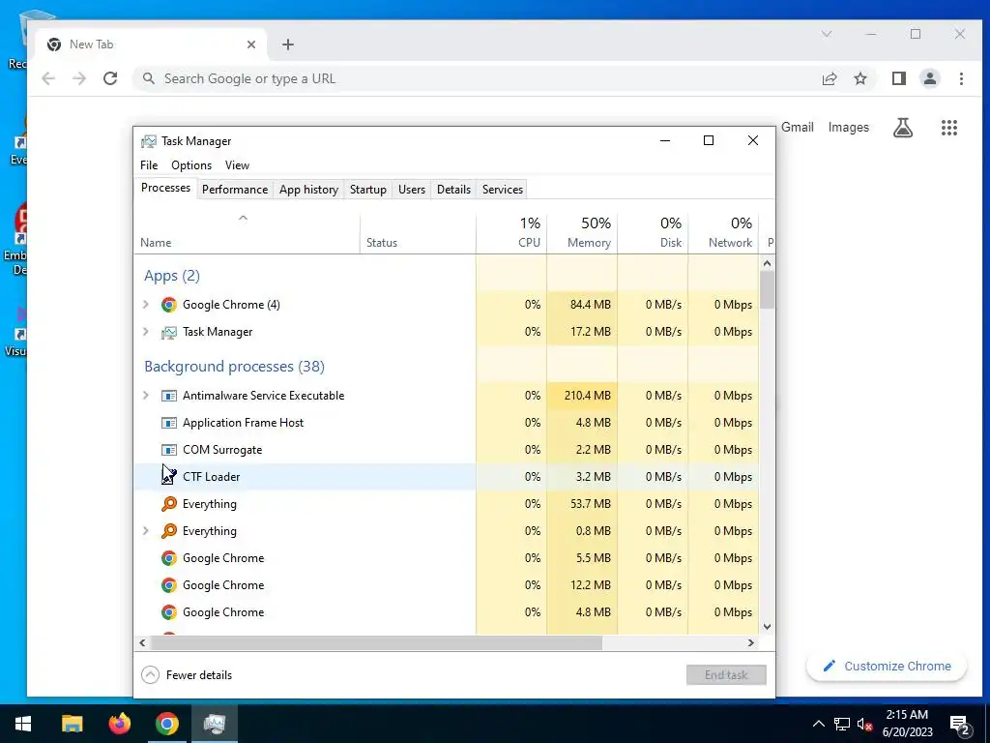Click the network icon in system tray
Image resolution: width=990 pixels, height=743 pixels.
[842, 724]
